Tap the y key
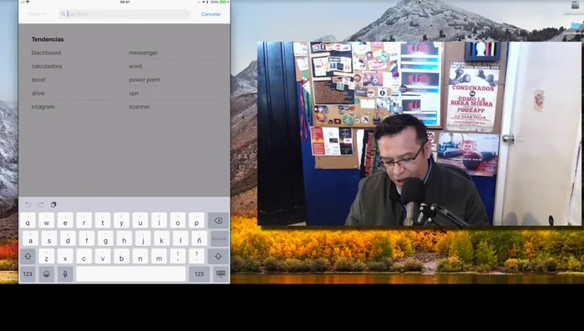 [121, 220]
